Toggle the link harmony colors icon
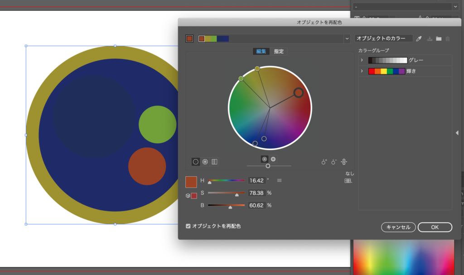 point(344,161)
